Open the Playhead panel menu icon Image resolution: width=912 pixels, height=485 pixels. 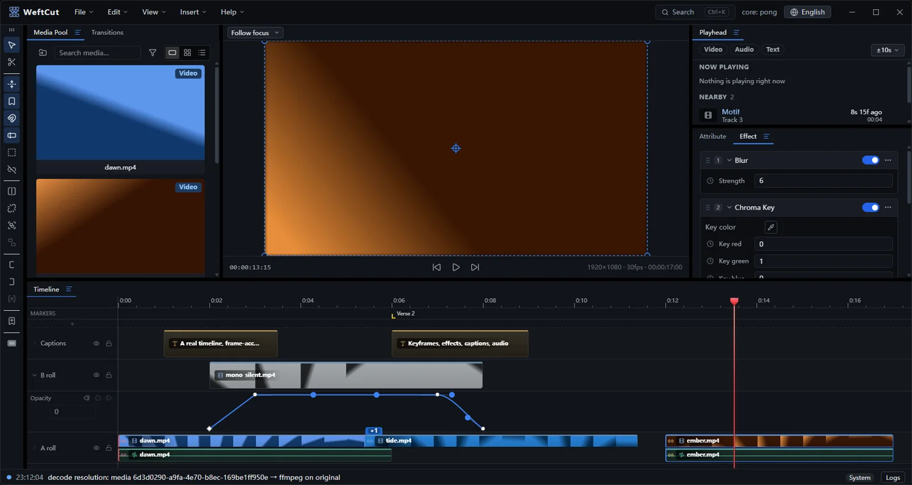(x=736, y=32)
